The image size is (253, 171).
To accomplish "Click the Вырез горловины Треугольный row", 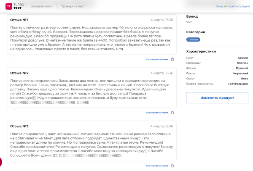I will point(217,84).
